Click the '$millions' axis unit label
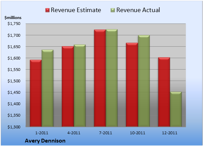 (13, 18)
